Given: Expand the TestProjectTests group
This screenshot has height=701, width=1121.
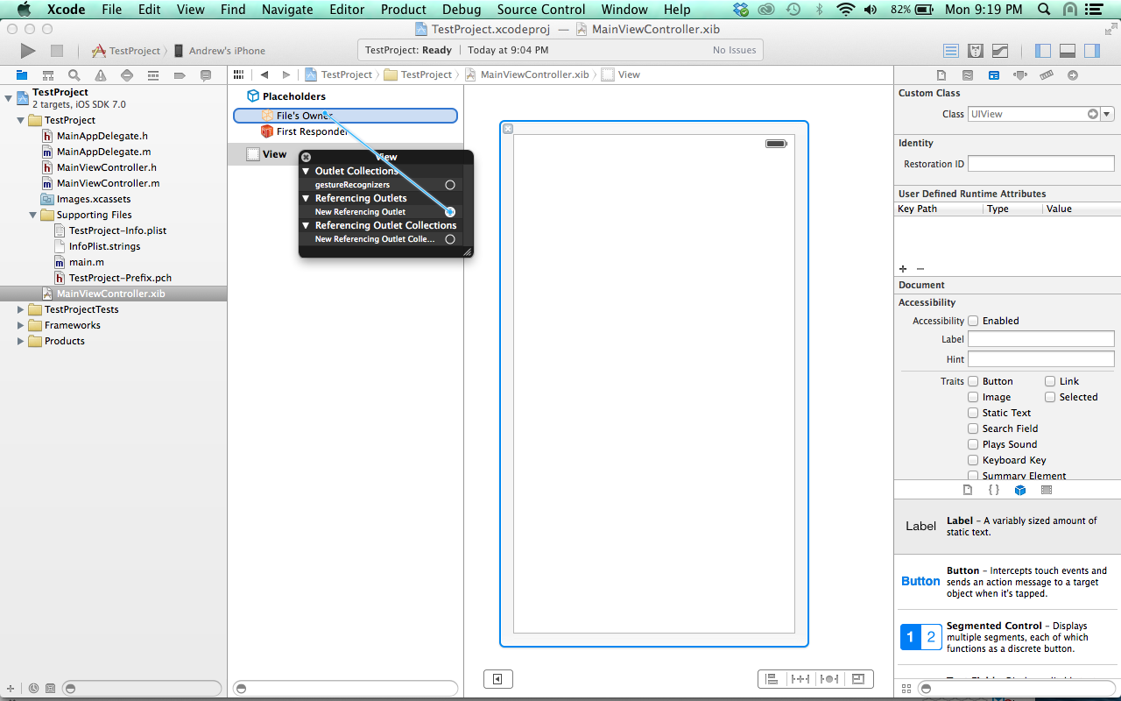Looking at the screenshot, I should tap(20, 309).
